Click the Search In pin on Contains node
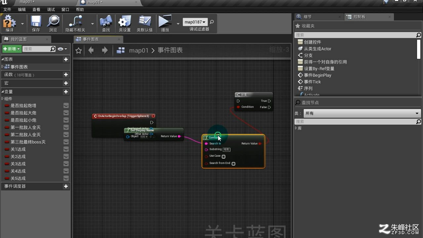The image size is (423, 238). tap(206, 144)
